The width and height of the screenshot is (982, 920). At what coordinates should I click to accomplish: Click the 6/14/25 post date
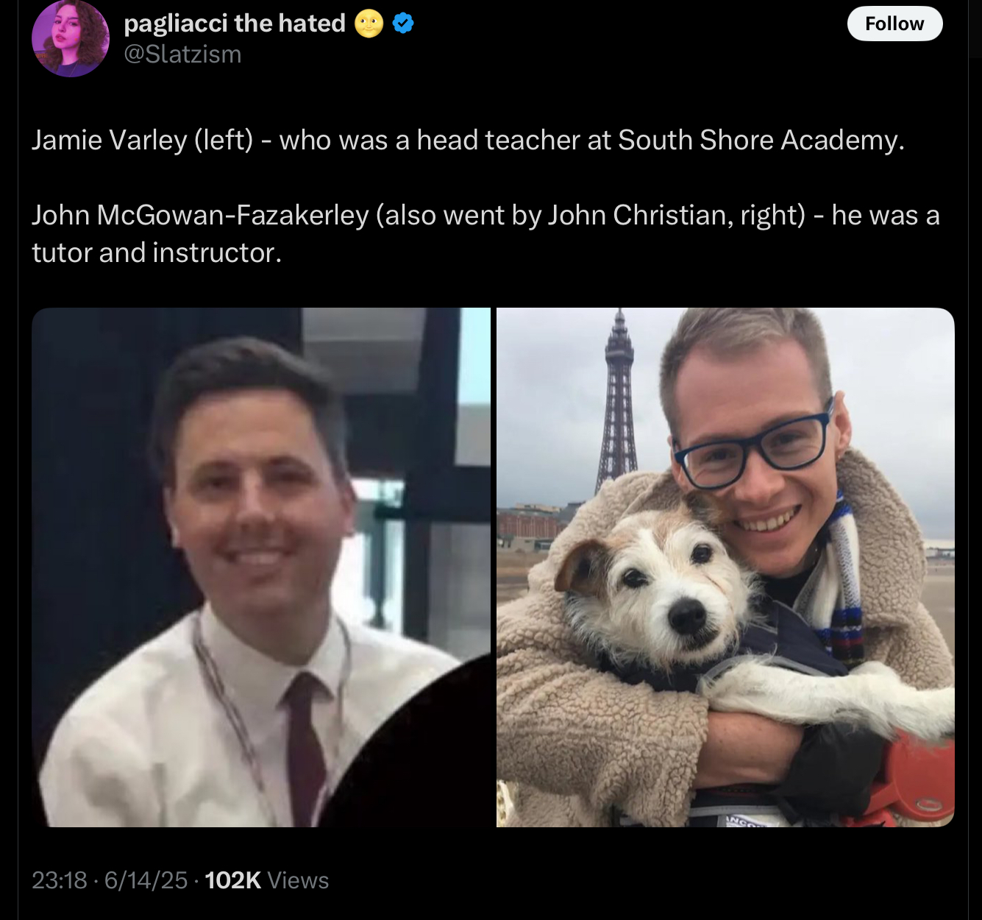[x=146, y=880]
